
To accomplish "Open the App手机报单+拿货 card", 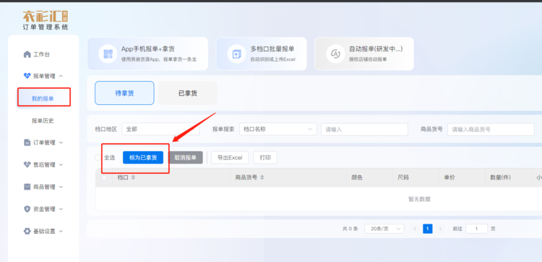I will tap(147, 54).
